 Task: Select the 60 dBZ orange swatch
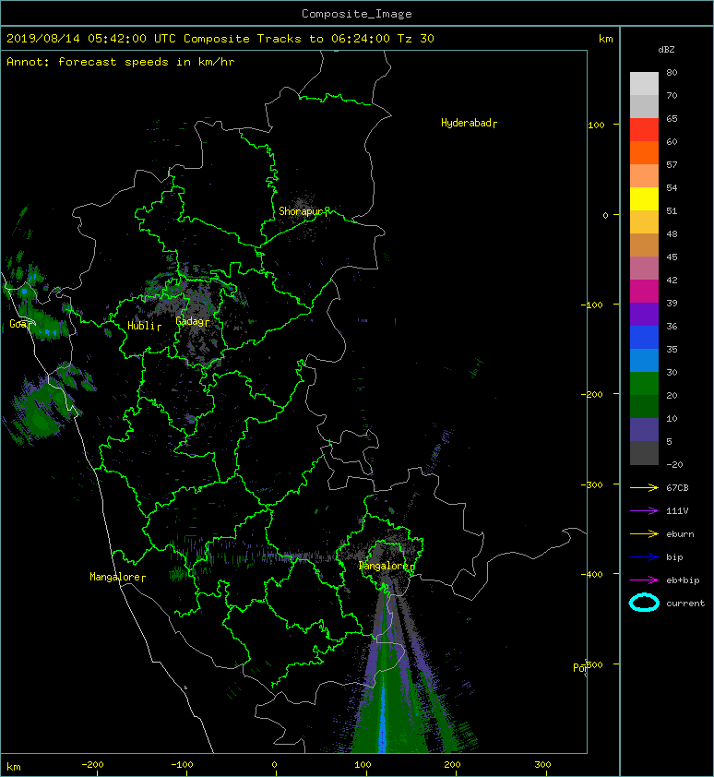click(644, 152)
